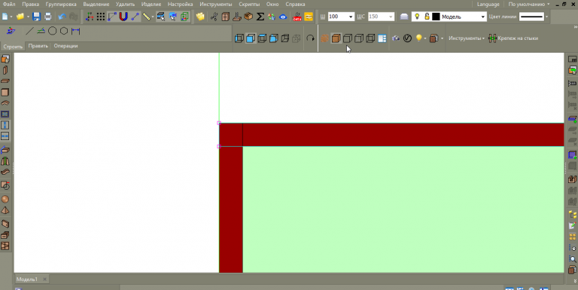
Task: Click the speedometer gauge icon
Action: tap(407, 38)
